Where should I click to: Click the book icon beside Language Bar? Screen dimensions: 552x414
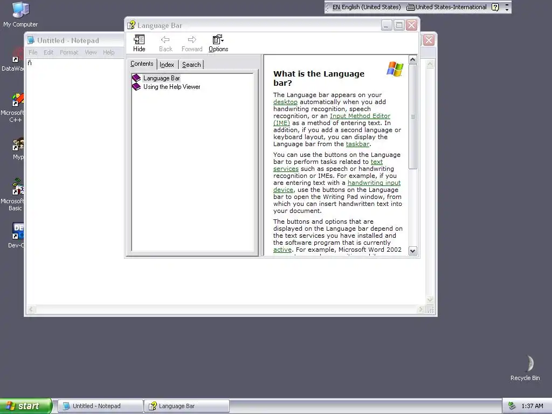pos(136,78)
